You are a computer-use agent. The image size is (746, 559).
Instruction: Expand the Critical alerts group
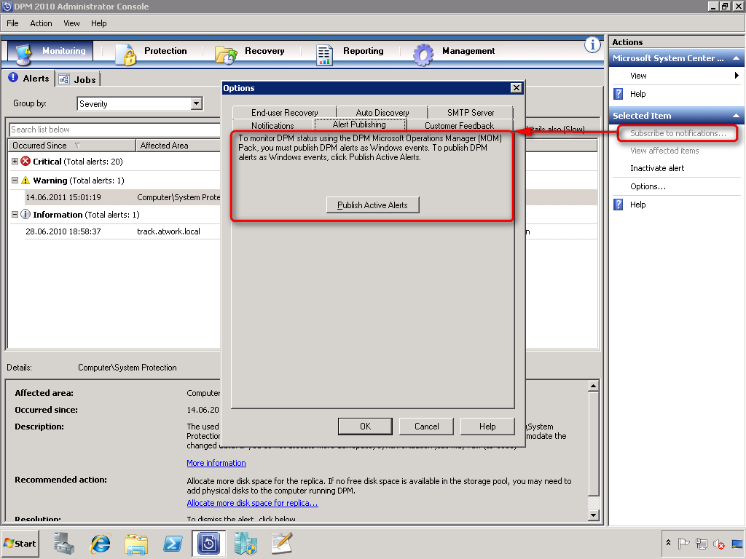15,162
